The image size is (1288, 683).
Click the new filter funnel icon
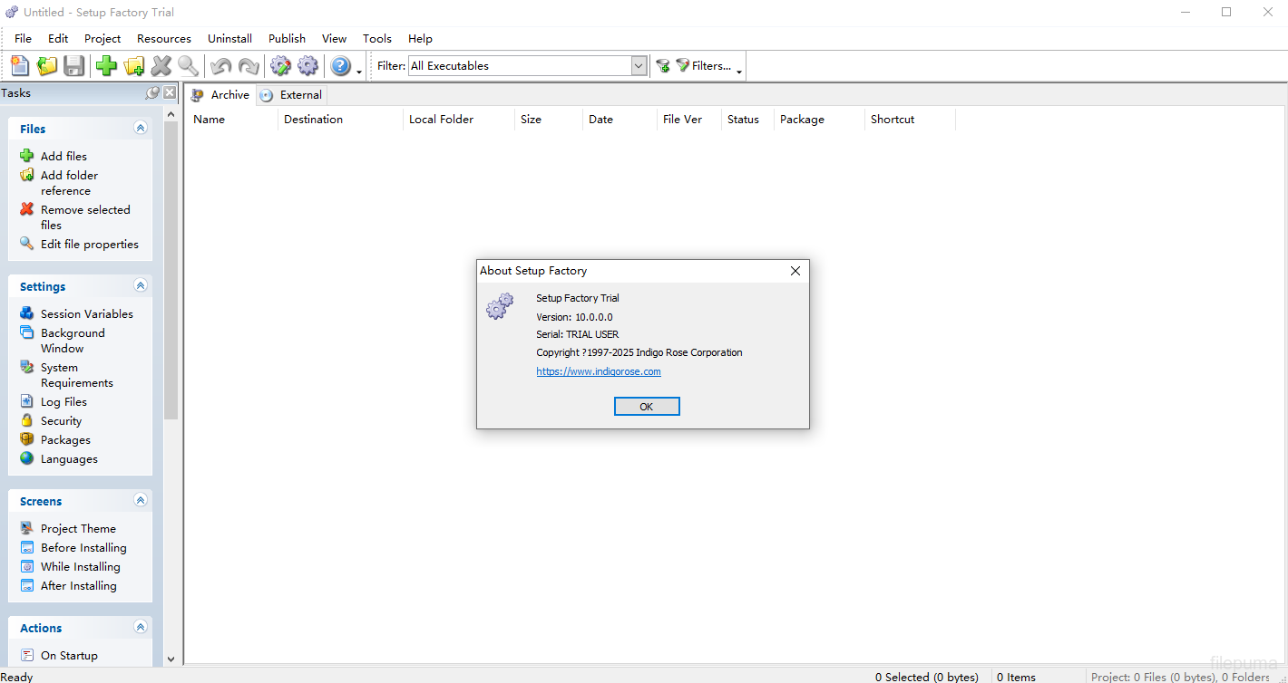pos(663,65)
